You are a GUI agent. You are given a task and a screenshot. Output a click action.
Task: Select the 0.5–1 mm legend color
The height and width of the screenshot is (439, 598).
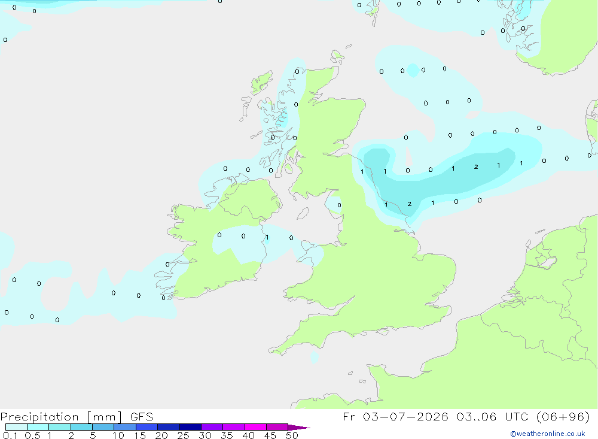pyautogui.click(x=38, y=427)
